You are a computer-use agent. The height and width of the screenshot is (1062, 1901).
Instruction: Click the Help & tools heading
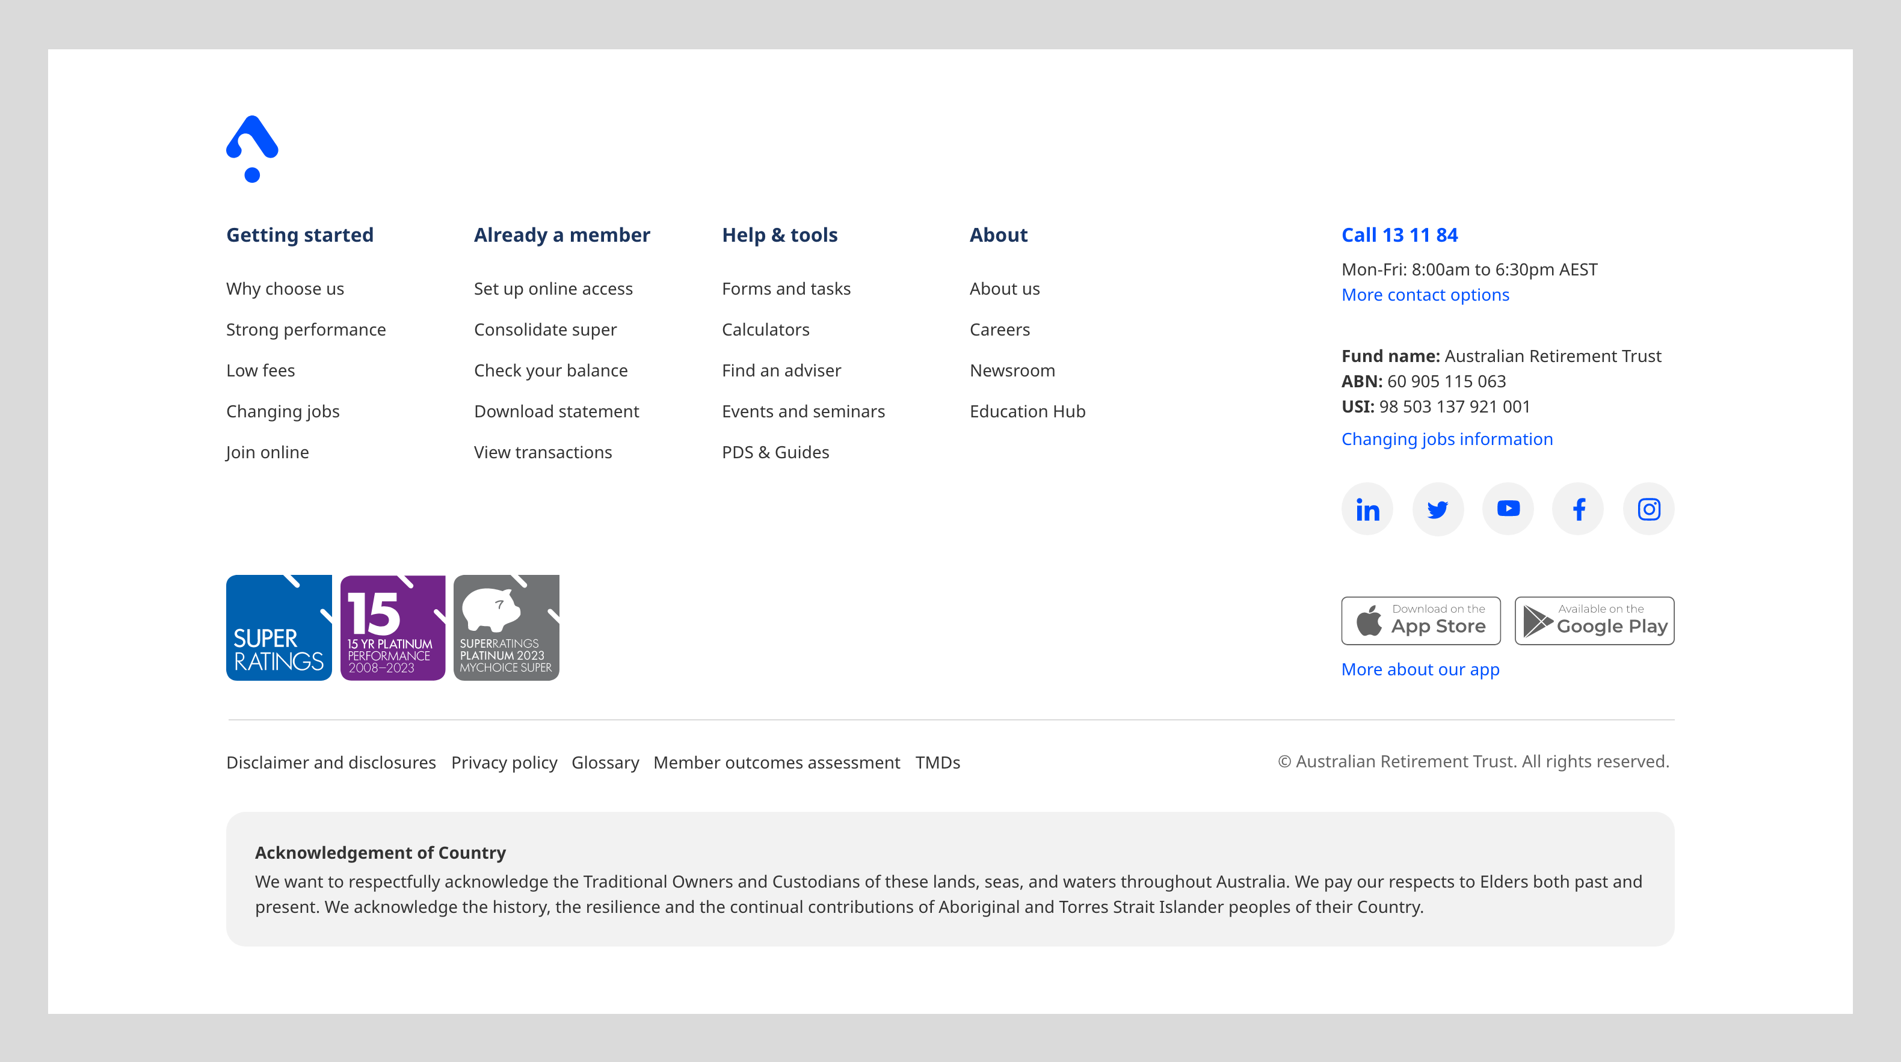pyautogui.click(x=779, y=235)
